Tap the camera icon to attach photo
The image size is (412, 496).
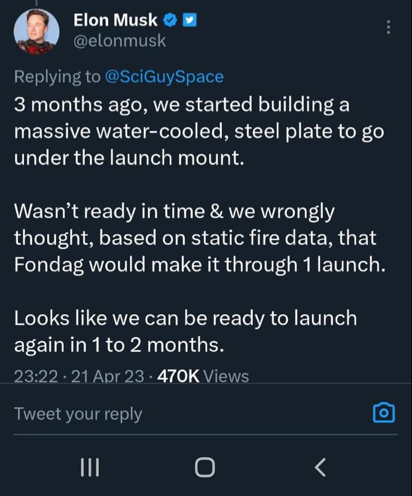click(x=383, y=412)
